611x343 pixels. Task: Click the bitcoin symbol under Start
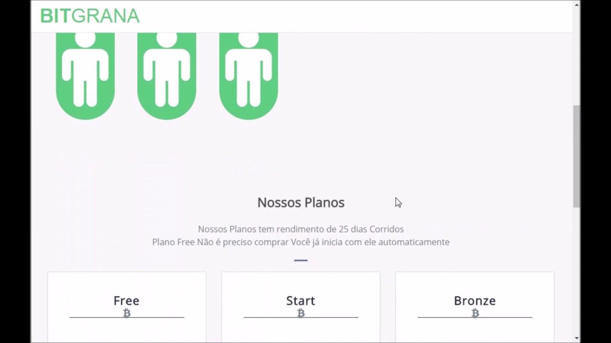point(301,313)
